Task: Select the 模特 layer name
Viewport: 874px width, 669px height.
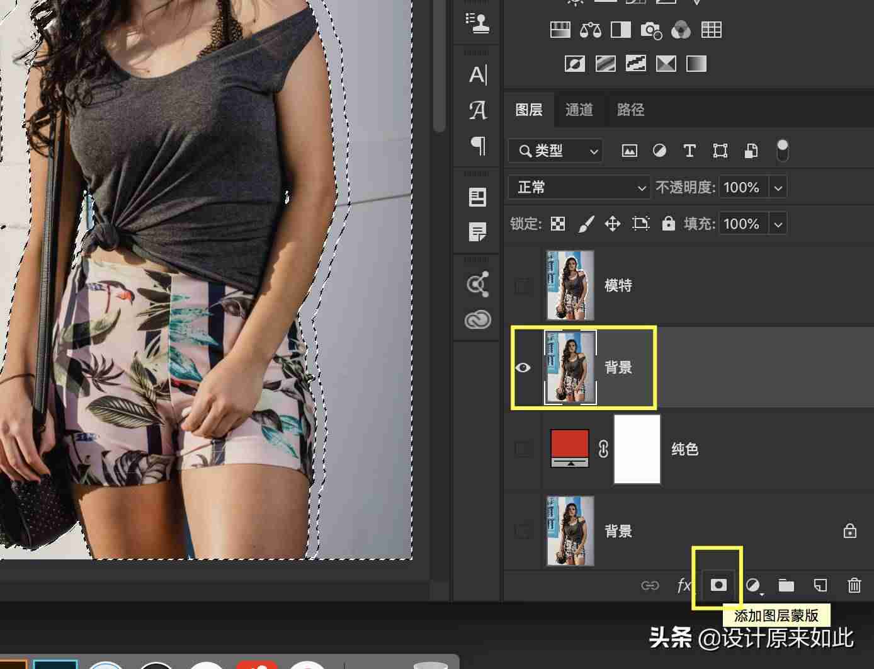Action: tap(618, 286)
